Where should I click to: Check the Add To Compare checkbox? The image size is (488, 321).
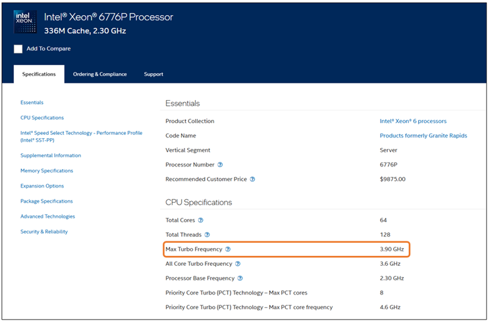[18, 49]
